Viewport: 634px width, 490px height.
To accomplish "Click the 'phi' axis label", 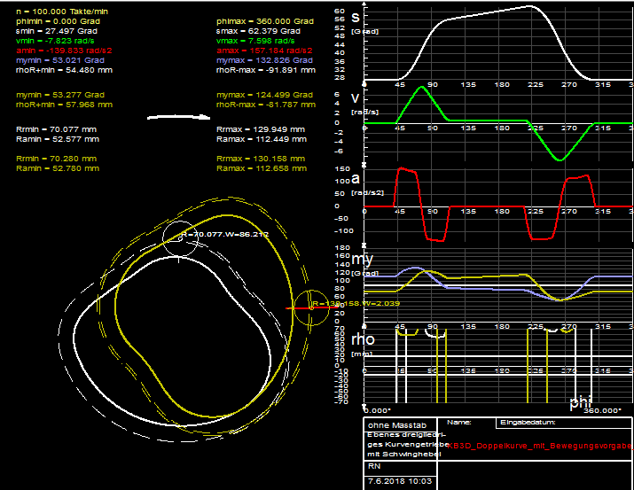I will point(580,403).
